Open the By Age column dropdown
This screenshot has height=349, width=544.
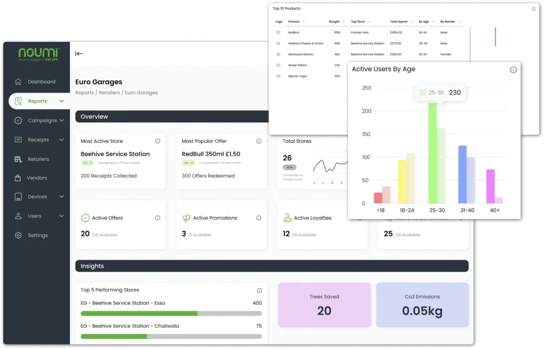[433, 22]
